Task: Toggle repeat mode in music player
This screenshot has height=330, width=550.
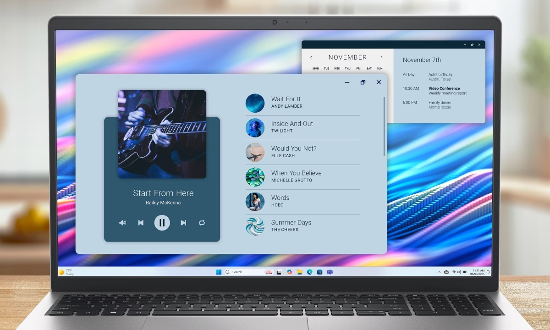Action: click(202, 223)
